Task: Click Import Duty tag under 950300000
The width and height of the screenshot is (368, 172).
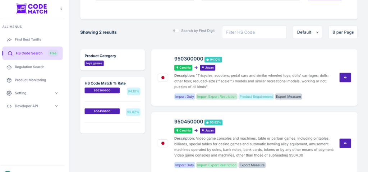Action: tap(184, 97)
